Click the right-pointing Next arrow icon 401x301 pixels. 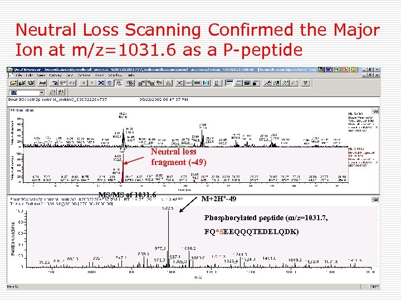pos(92,83)
